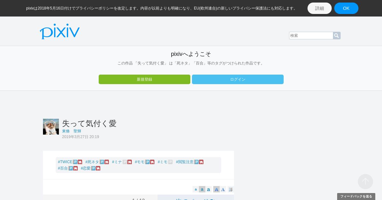The image size is (382, 200).
Task: Click the novel title 失って気付く愛
Action: 89,123
